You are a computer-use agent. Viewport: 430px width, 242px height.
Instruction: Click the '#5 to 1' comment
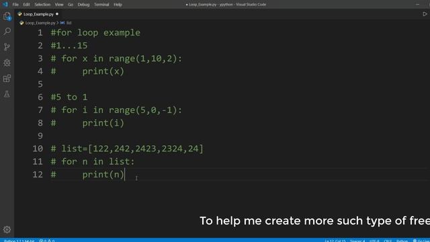(69, 97)
